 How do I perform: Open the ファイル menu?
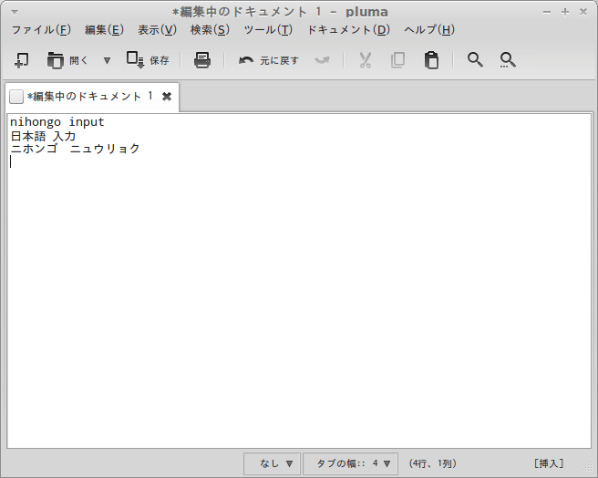click(40, 30)
